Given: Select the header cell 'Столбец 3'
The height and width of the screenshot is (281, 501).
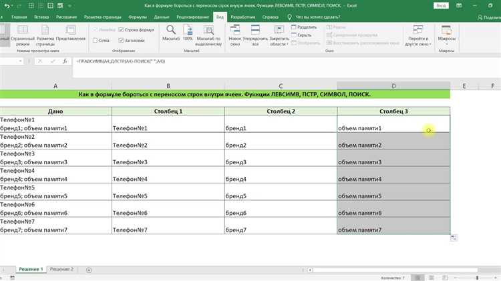Looking at the screenshot, I should (393, 111).
